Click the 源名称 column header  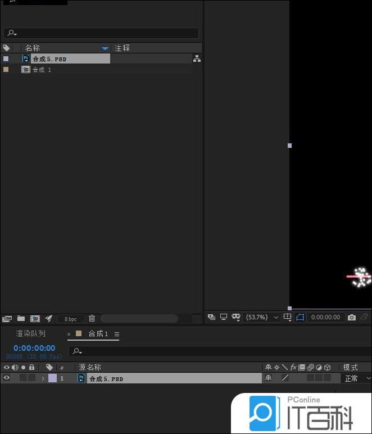(90, 367)
